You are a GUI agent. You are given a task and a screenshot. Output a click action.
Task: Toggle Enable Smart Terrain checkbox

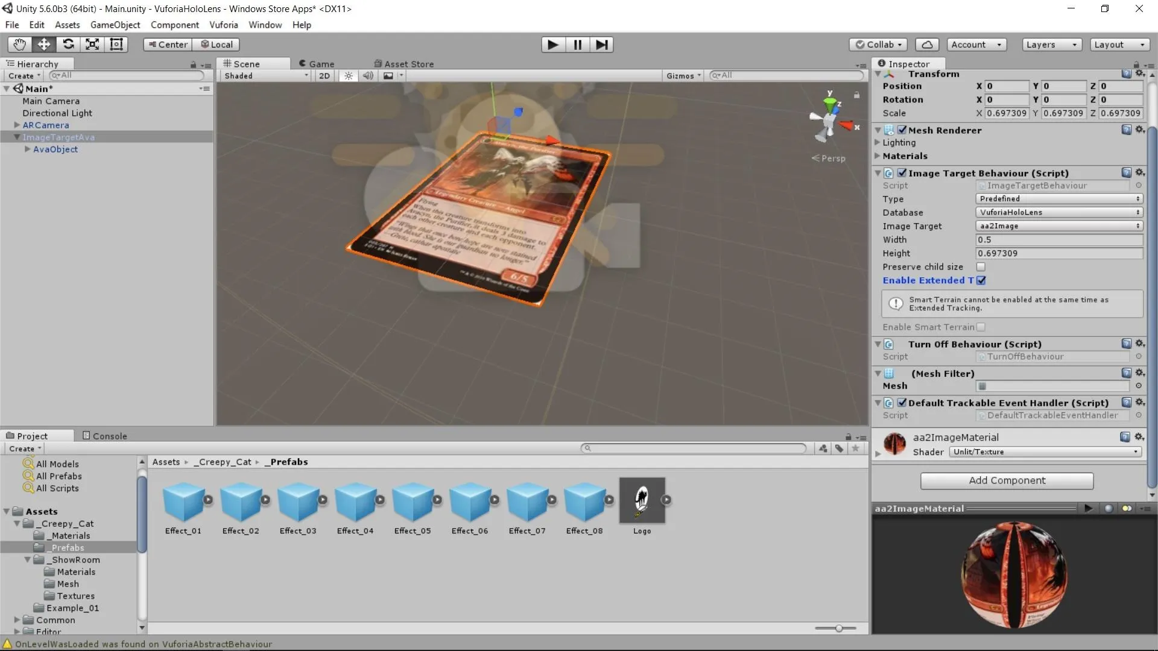[981, 327]
